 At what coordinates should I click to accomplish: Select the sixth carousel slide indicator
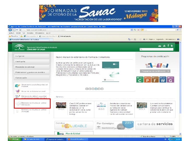[x=102, y=89]
